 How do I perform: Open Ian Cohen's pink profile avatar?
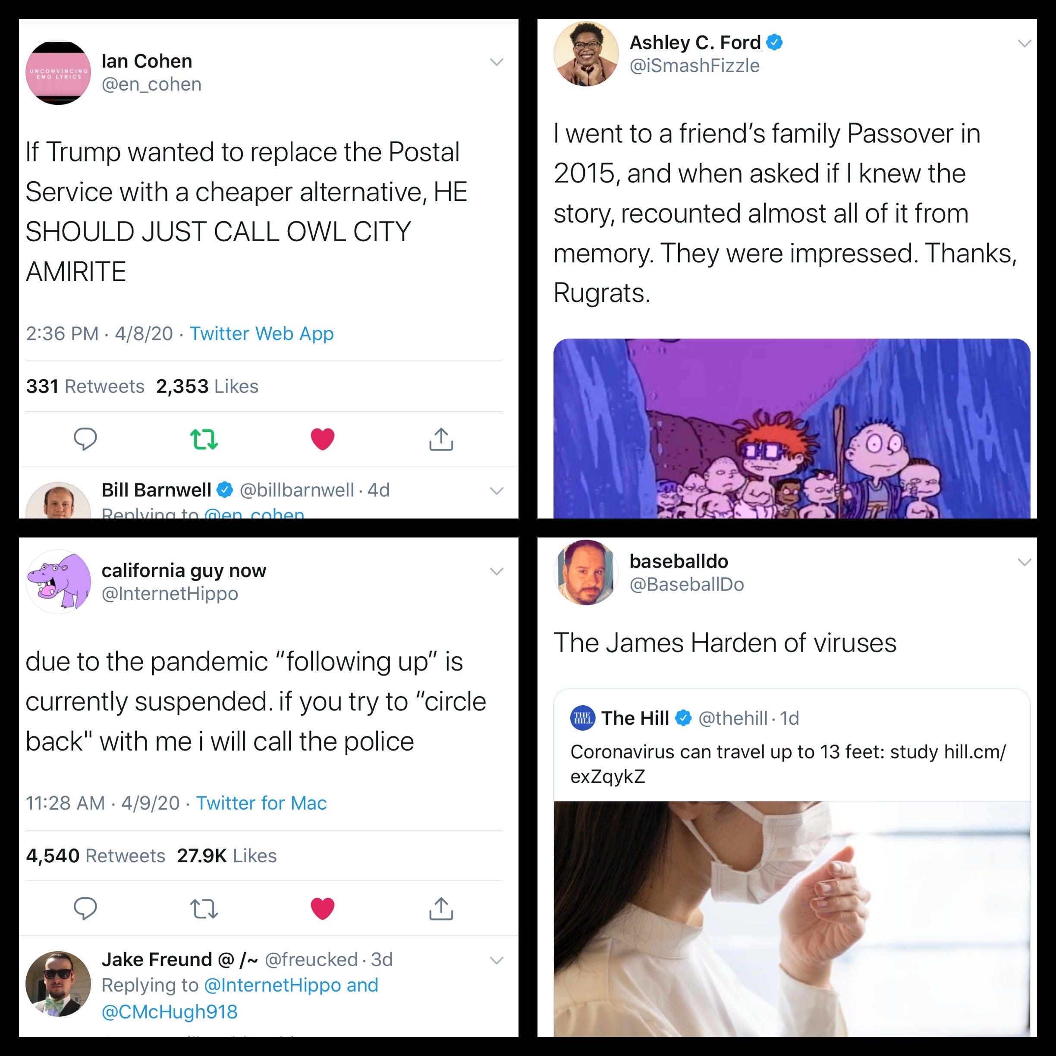tap(59, 72)
